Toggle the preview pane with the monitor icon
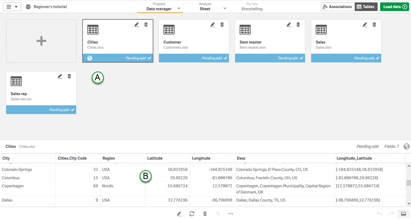Image resolution: width=411 pixels, height=219 pixels. click(404, 214)
